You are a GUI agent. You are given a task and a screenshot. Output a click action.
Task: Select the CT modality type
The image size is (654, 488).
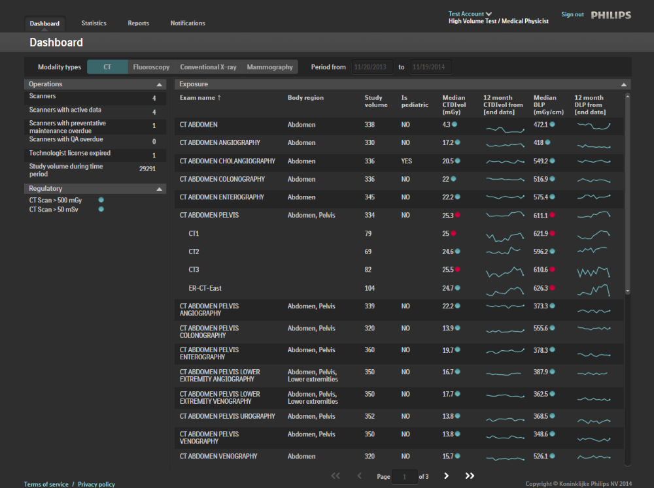click(107, 67)
